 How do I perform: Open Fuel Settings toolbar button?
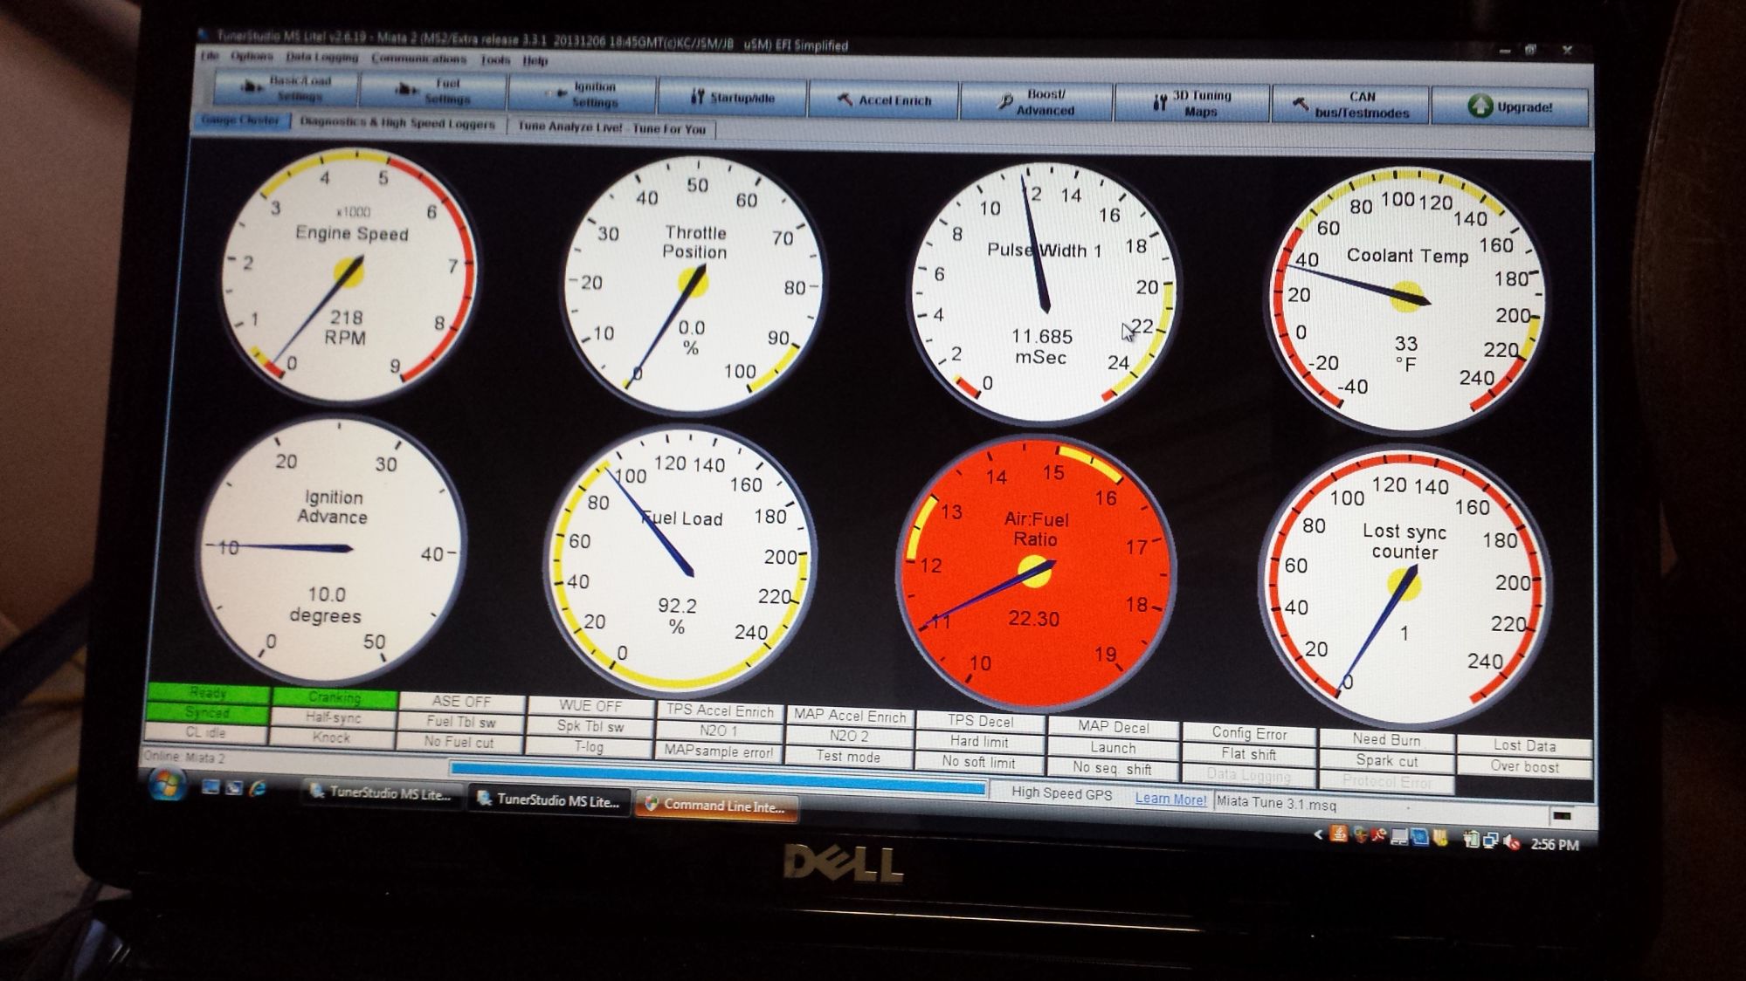[x=431, y=91]
